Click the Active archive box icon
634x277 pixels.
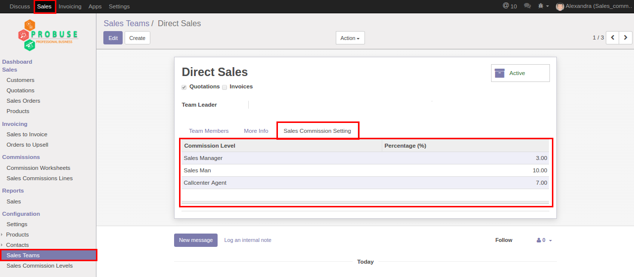point(499,73)
